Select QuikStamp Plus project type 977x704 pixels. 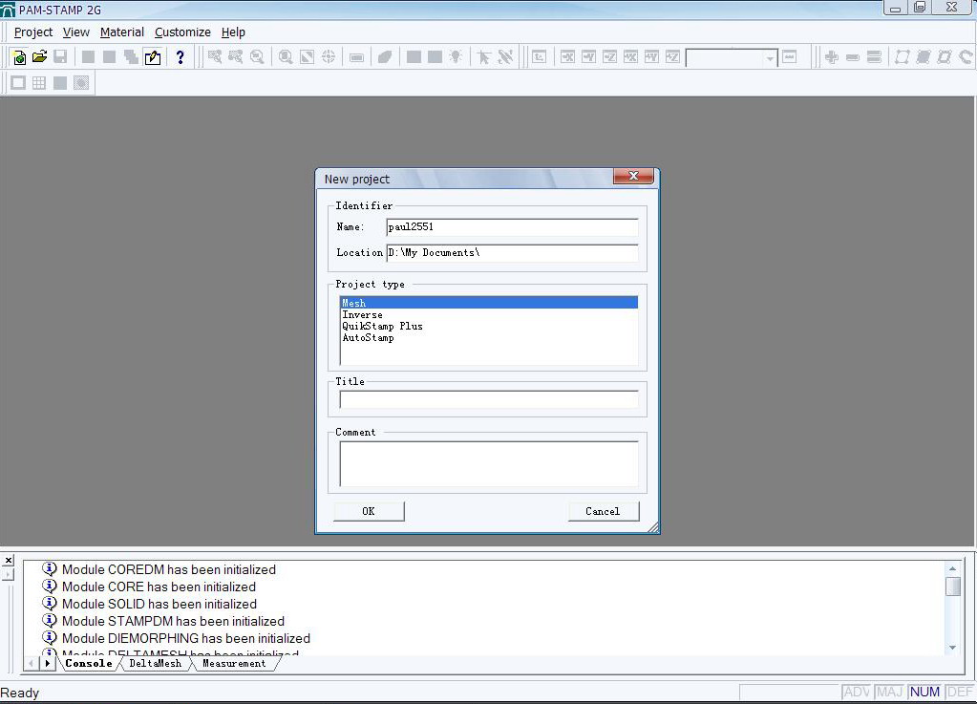pos(489,326)
